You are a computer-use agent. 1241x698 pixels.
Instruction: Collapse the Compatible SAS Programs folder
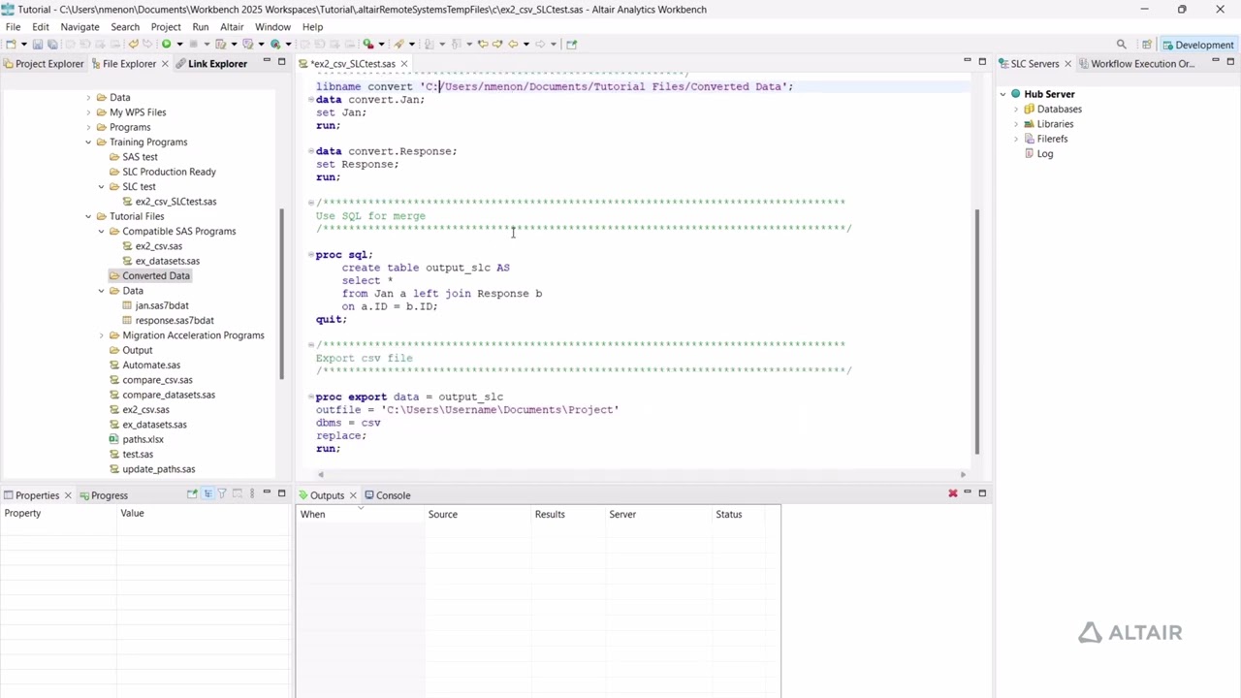point(101,232)
